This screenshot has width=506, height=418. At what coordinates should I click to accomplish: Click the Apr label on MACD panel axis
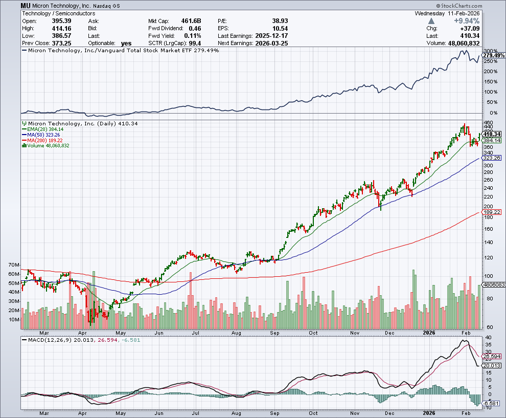pos(83,413)
